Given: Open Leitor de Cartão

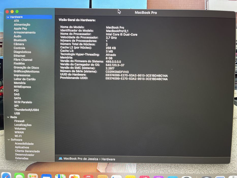Looking at the screenshot, I should [x=25, y=79].
